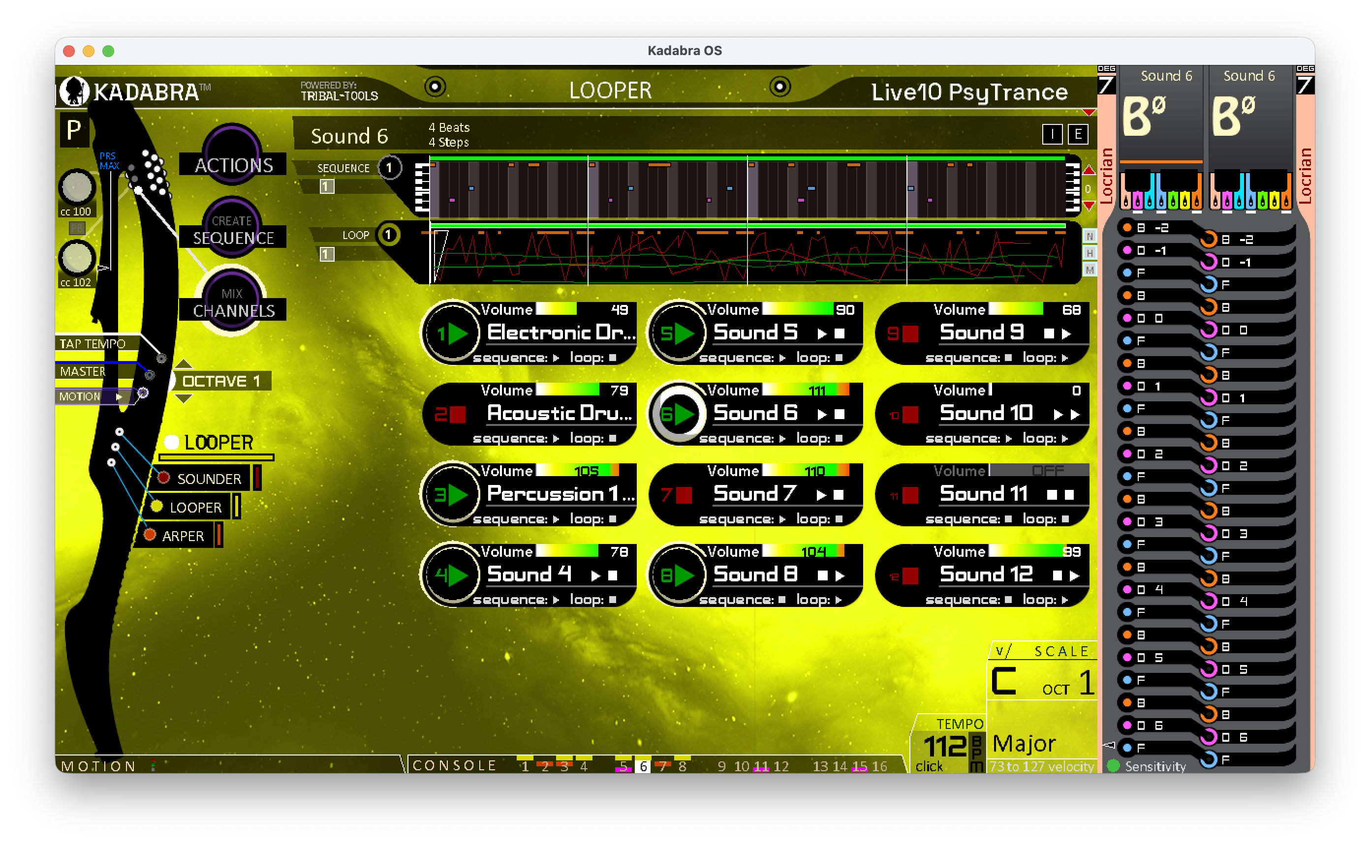Click the scale root note C
1370x846 pixels.
pos(1003,682)
